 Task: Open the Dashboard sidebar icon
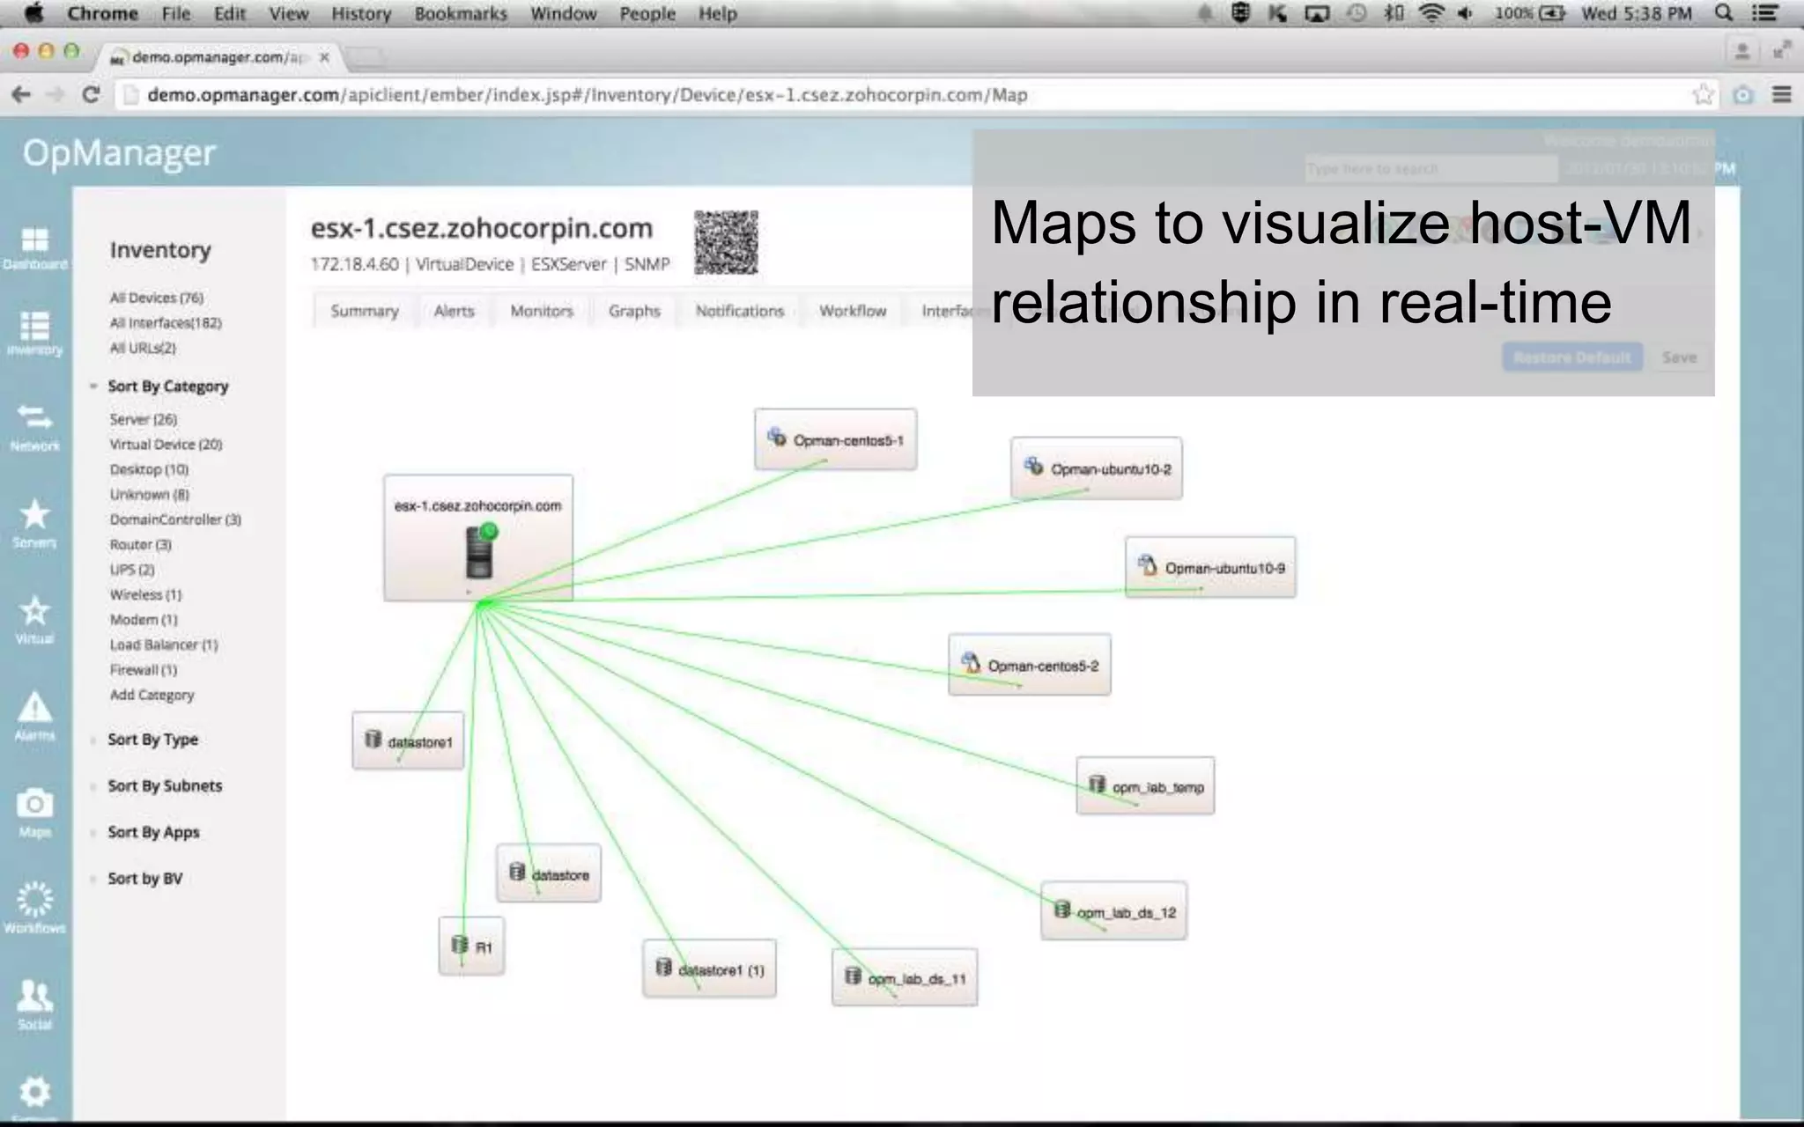(34, 247)
